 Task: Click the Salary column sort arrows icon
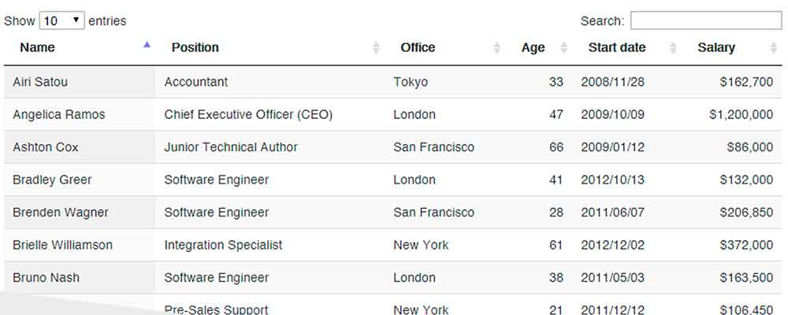(x=774, y=48)
